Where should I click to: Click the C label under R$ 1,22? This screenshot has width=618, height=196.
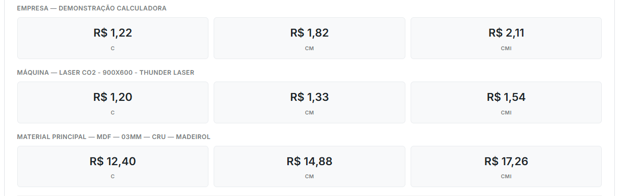tap(113, 49)
